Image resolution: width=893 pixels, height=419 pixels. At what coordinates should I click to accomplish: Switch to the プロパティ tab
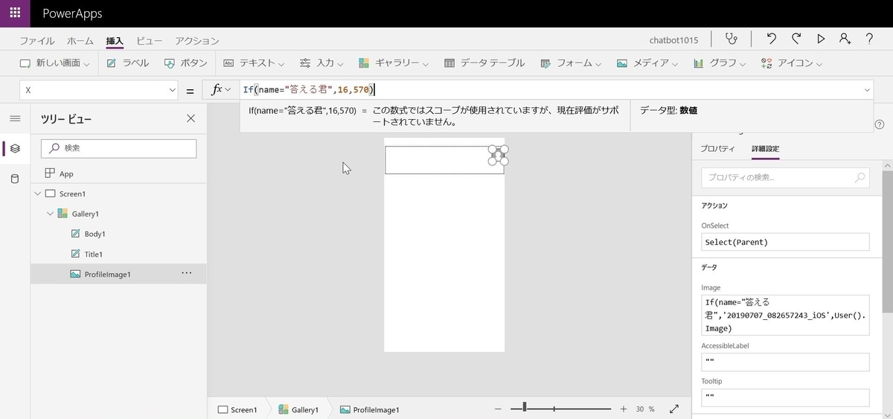(717, 149)
